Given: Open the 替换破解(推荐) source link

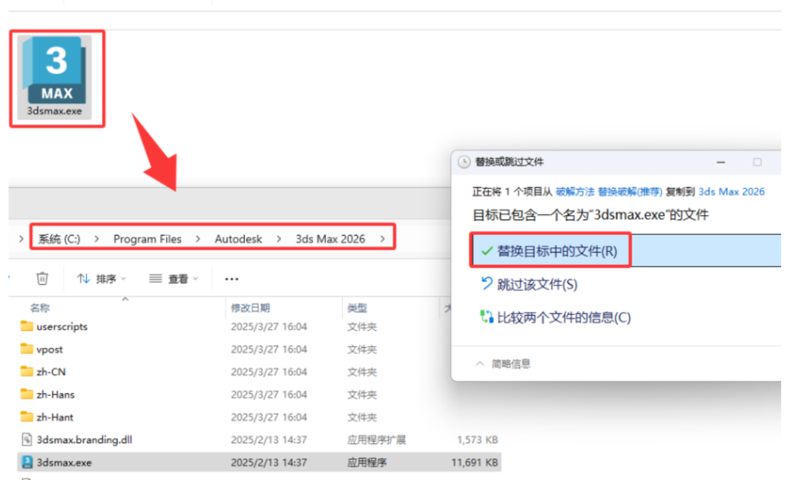Looking at the screenshot, I should coord(629,191).
